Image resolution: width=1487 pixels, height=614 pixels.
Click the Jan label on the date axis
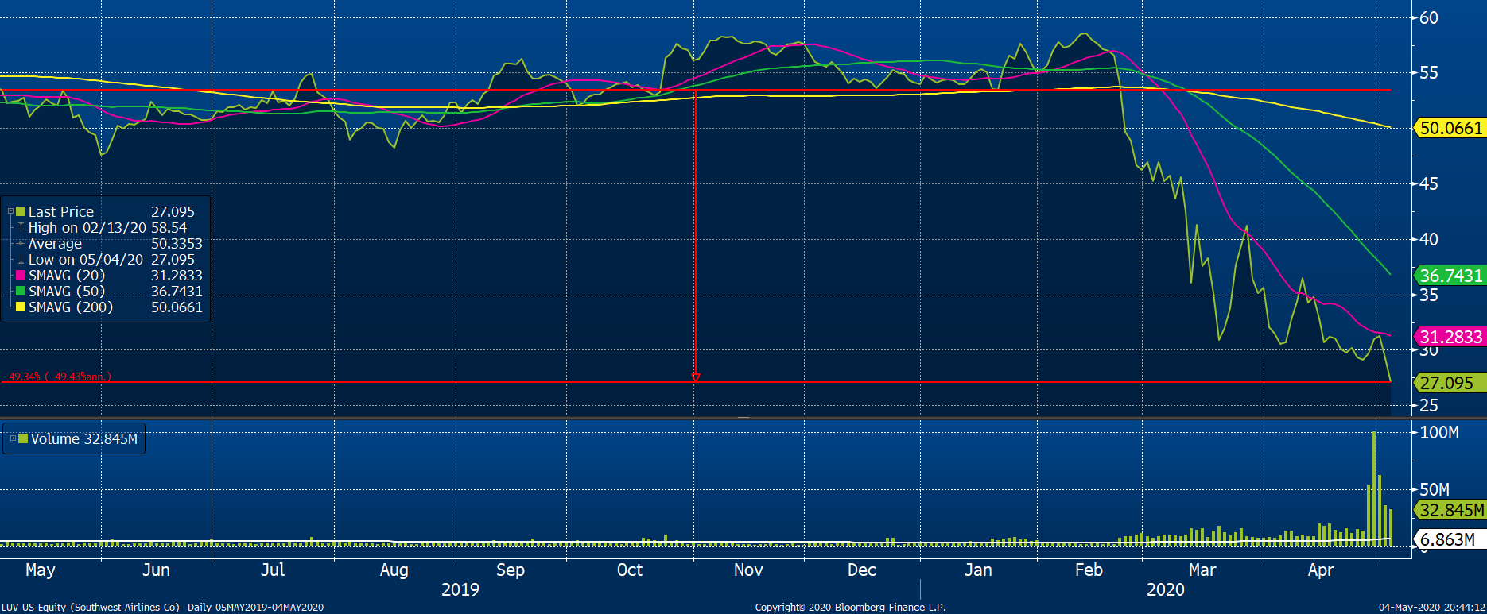click(978, 570)
